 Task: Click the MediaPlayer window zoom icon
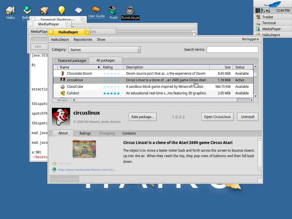[68, 24]
